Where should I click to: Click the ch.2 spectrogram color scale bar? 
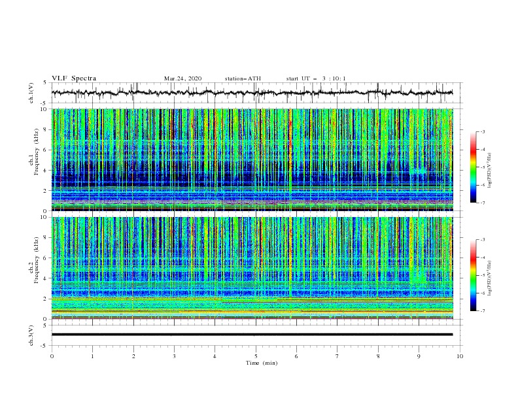point(473,275)
